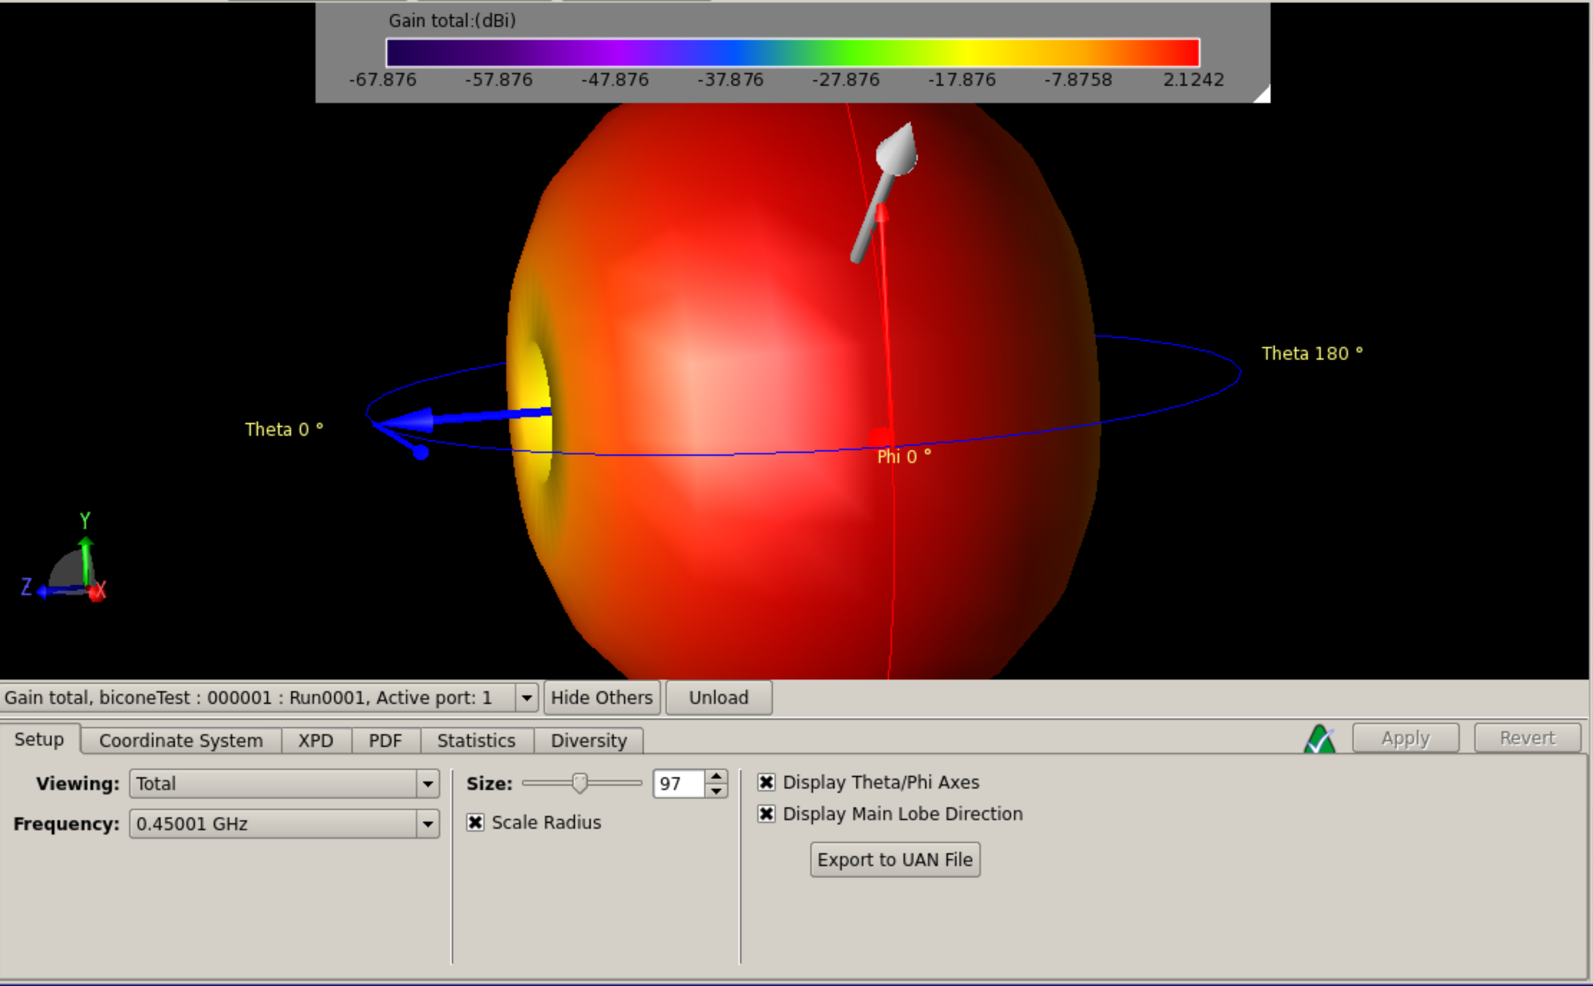
Task: Click the Hide Others button
Action: coord(601,697)
